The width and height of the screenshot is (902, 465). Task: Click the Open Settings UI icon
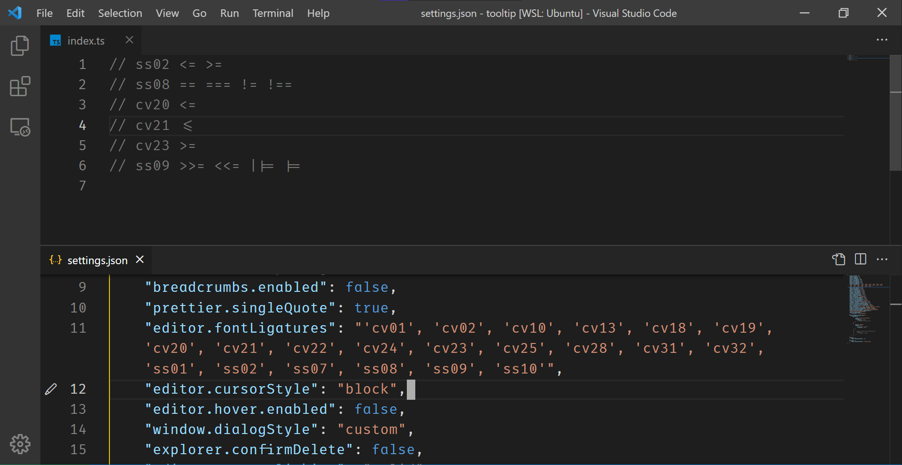tap(839, 259)
